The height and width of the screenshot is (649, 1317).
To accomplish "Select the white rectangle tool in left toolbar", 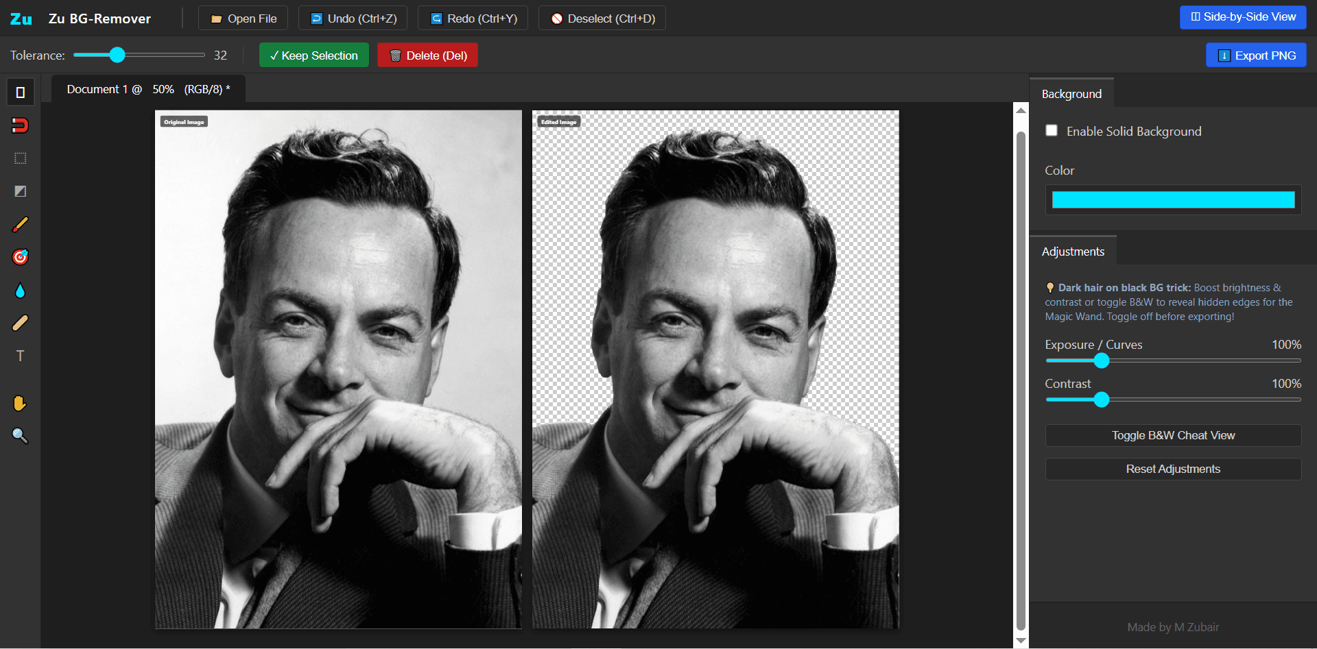I will click(21, 93).
